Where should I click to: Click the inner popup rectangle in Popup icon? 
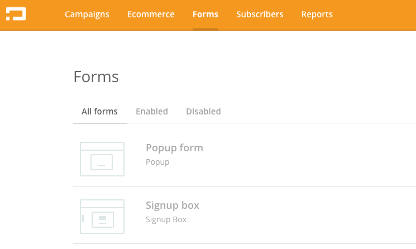tap(102, 162)
